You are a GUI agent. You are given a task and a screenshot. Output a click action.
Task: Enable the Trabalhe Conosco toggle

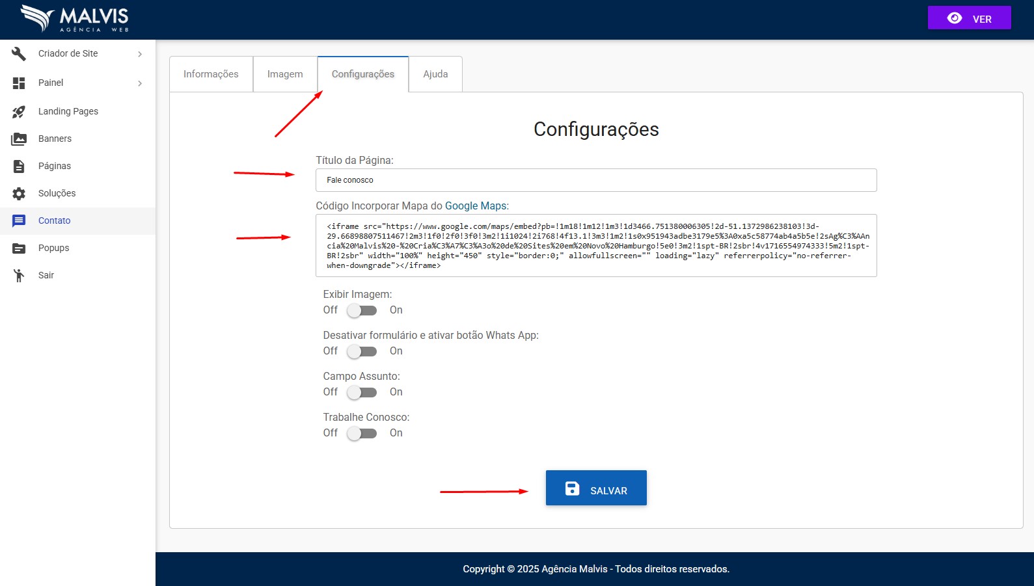362,434
